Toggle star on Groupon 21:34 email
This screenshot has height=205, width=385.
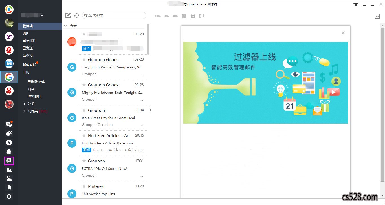(x=84, y=110)
